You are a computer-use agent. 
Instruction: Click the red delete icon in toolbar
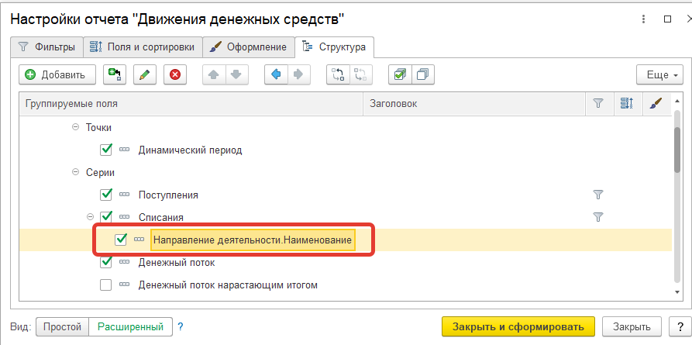click(x=174, y=74)
